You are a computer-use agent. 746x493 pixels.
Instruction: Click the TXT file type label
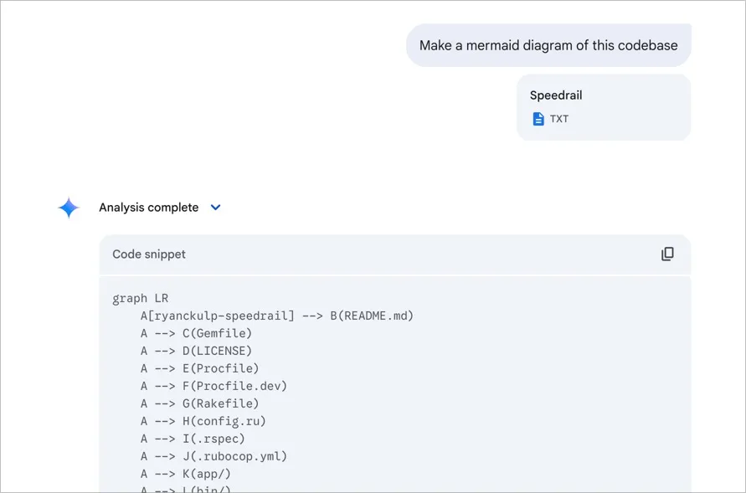coord(559,119)
